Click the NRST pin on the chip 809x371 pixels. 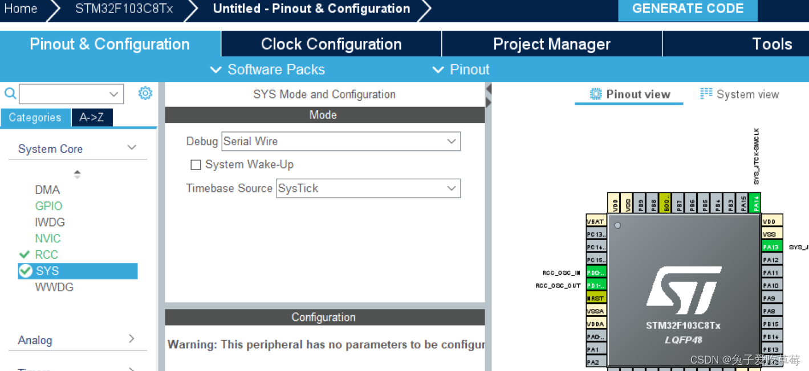click(596, 298)
